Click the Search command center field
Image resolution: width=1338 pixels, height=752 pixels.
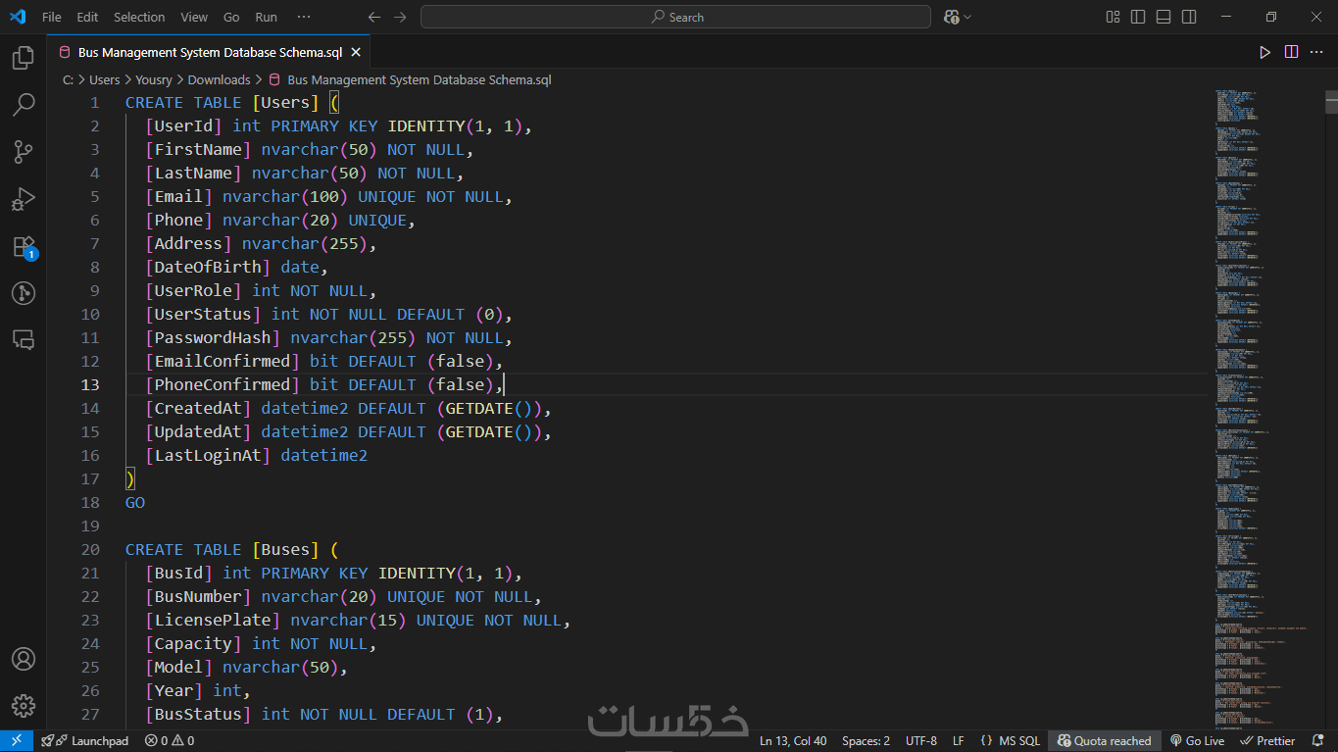675,17
